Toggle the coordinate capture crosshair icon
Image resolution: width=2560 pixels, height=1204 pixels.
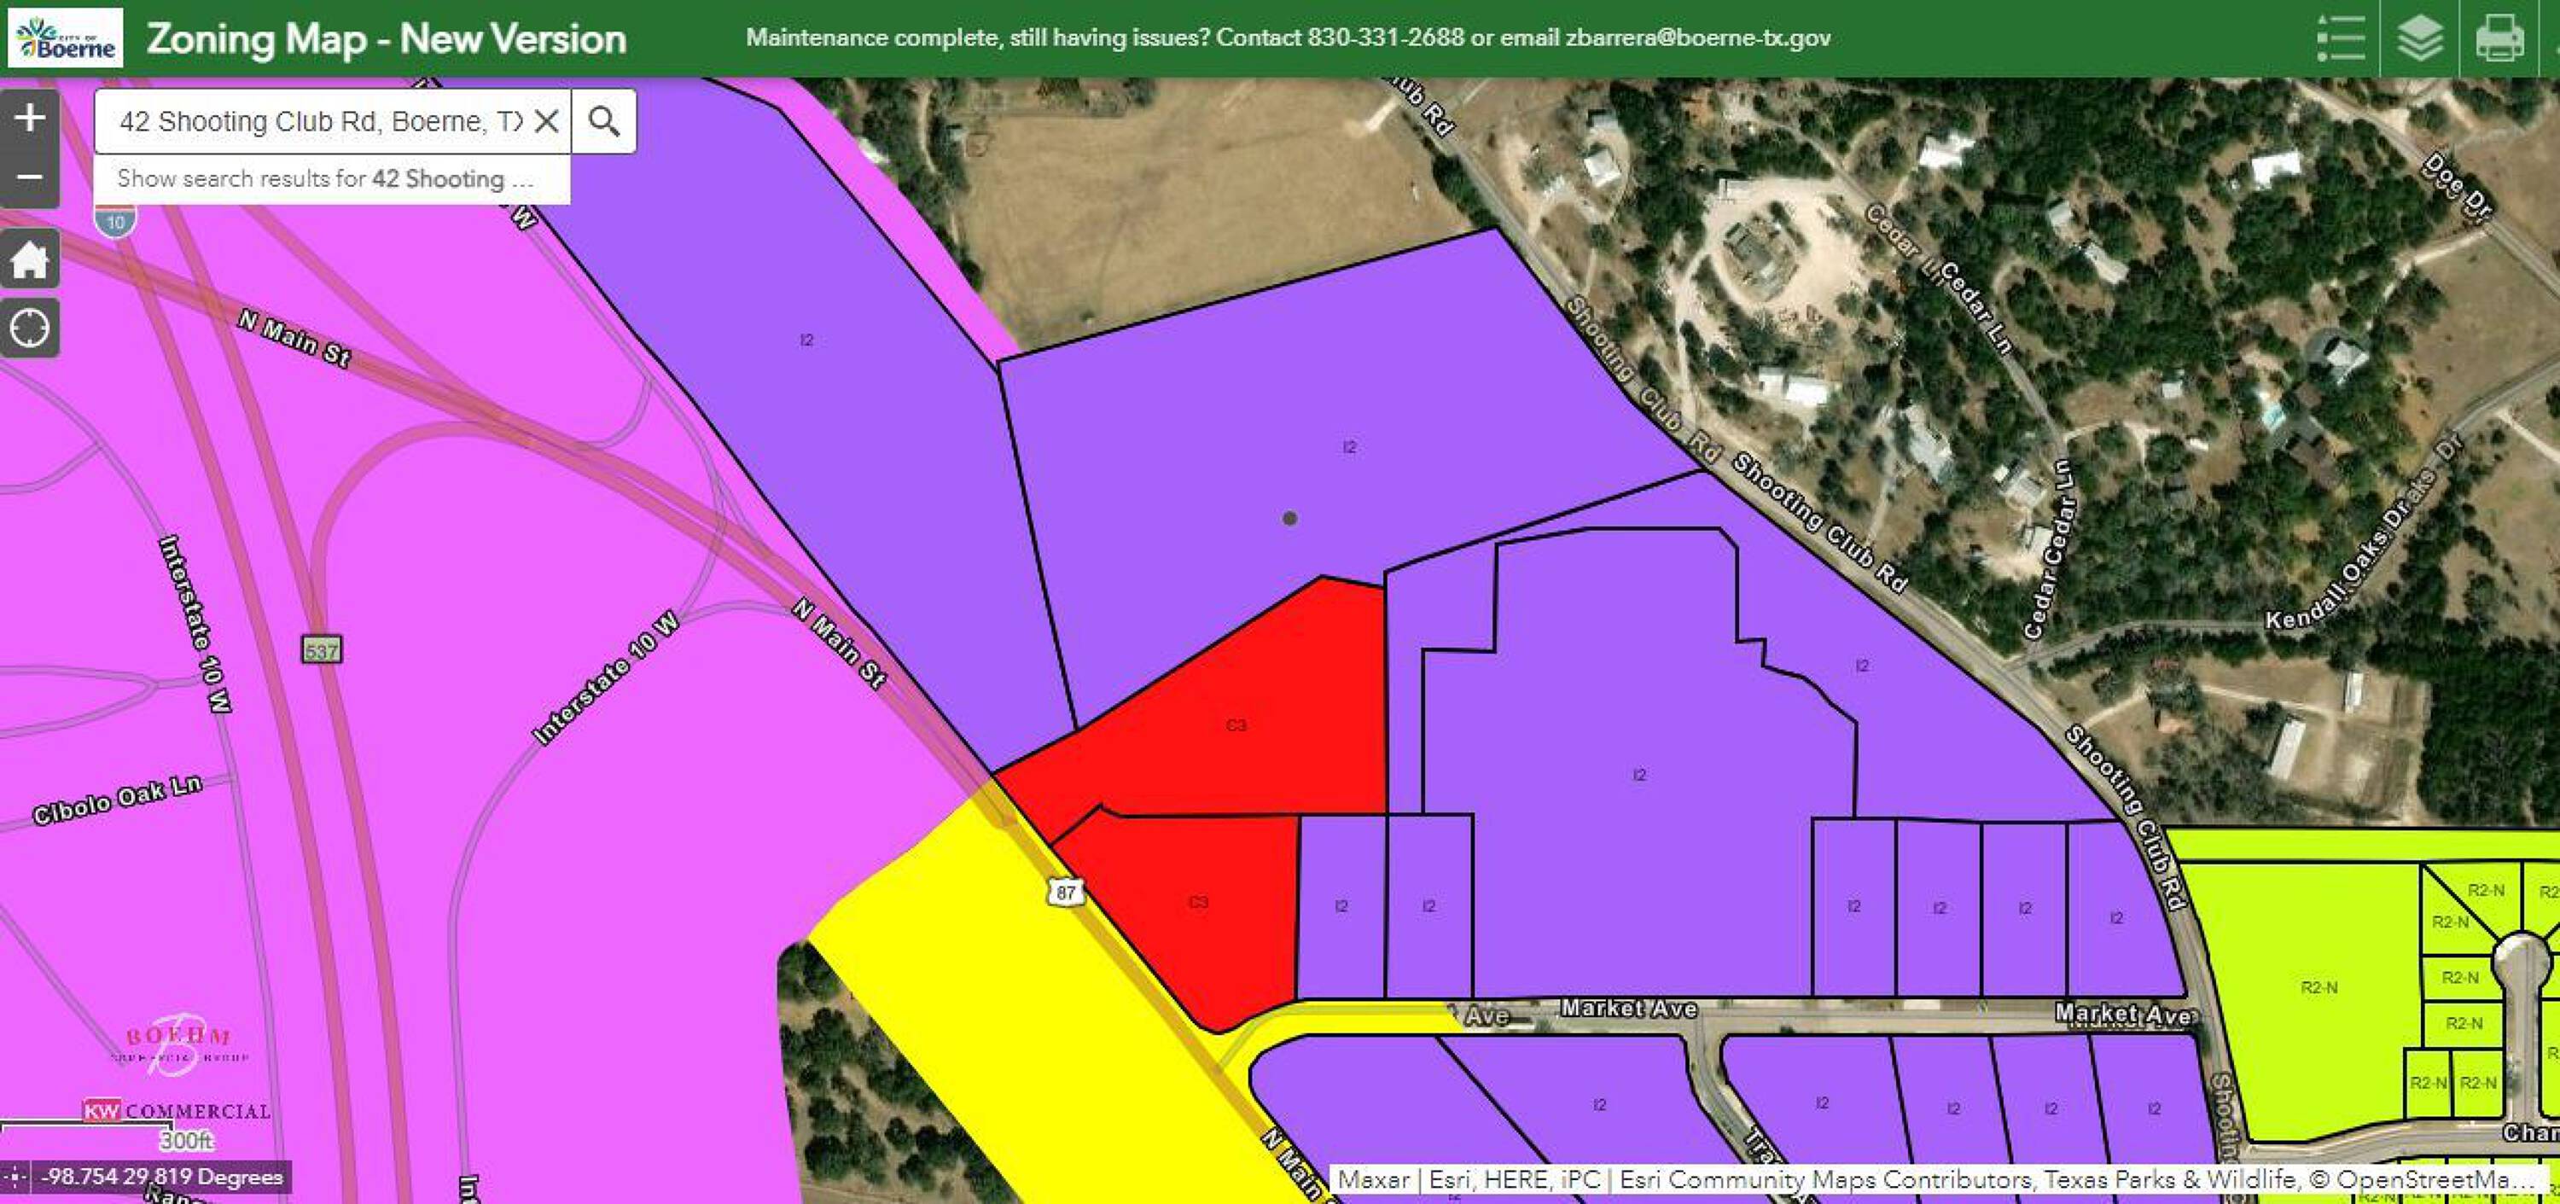click(x=16, y=1178)
